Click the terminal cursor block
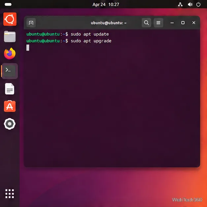 pos(28,48)
